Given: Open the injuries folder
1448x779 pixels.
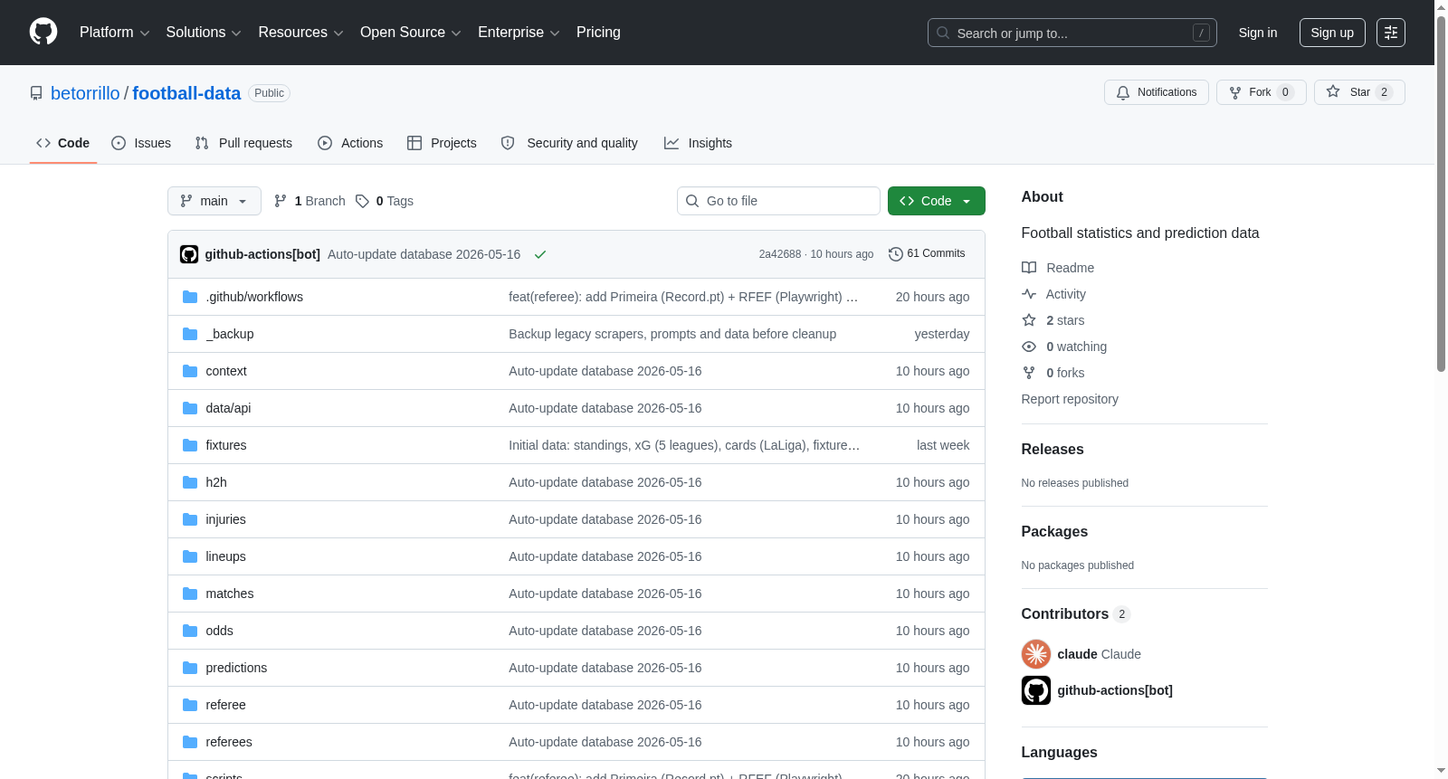Looking at the screenshot, I should [x=225, y=519].
